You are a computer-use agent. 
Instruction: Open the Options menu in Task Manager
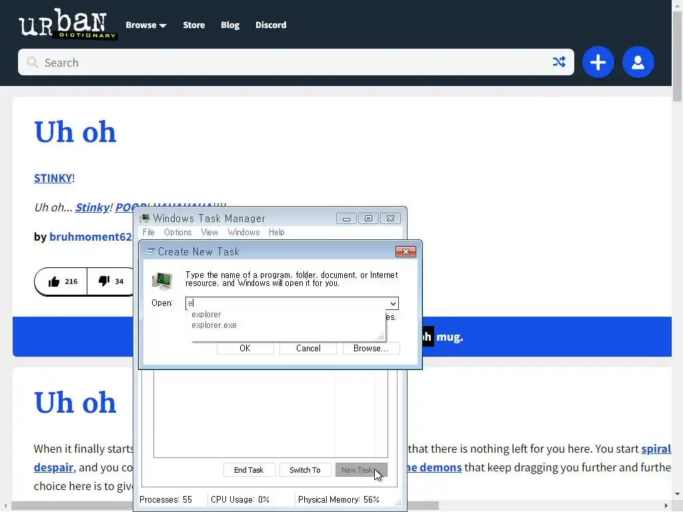[177, 232]
